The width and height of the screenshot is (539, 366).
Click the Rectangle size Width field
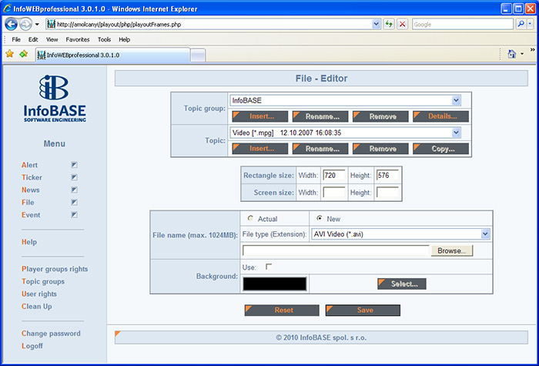pos(334,175)
